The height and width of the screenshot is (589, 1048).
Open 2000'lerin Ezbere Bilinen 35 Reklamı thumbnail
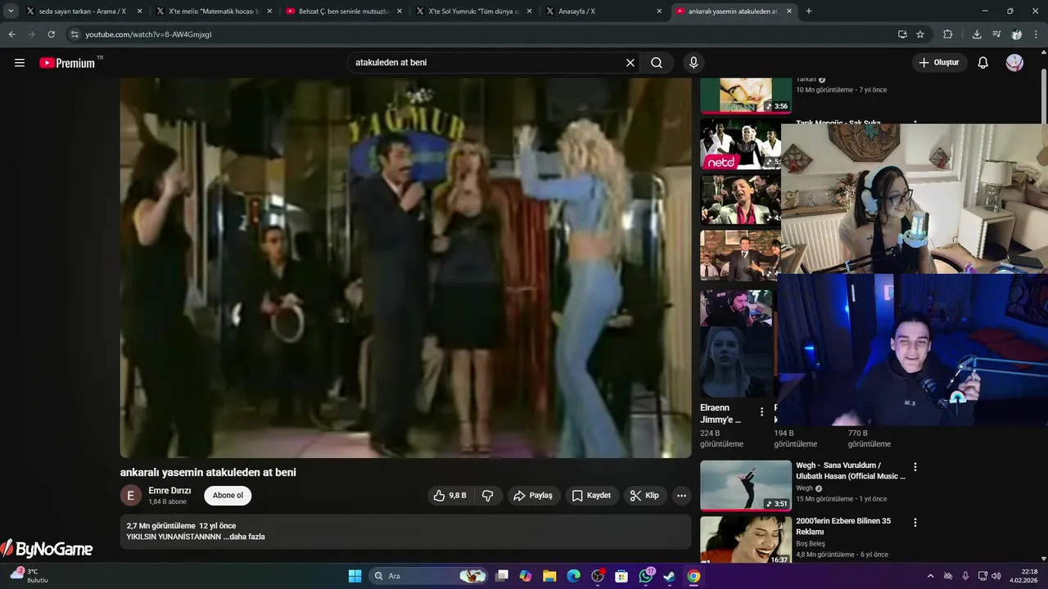point(746,541)
